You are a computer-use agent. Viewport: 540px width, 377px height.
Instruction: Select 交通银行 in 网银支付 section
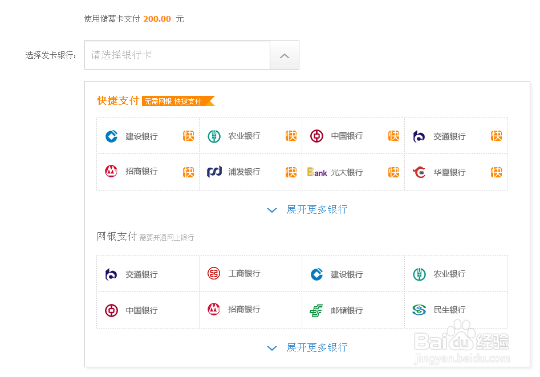(148, 274)
